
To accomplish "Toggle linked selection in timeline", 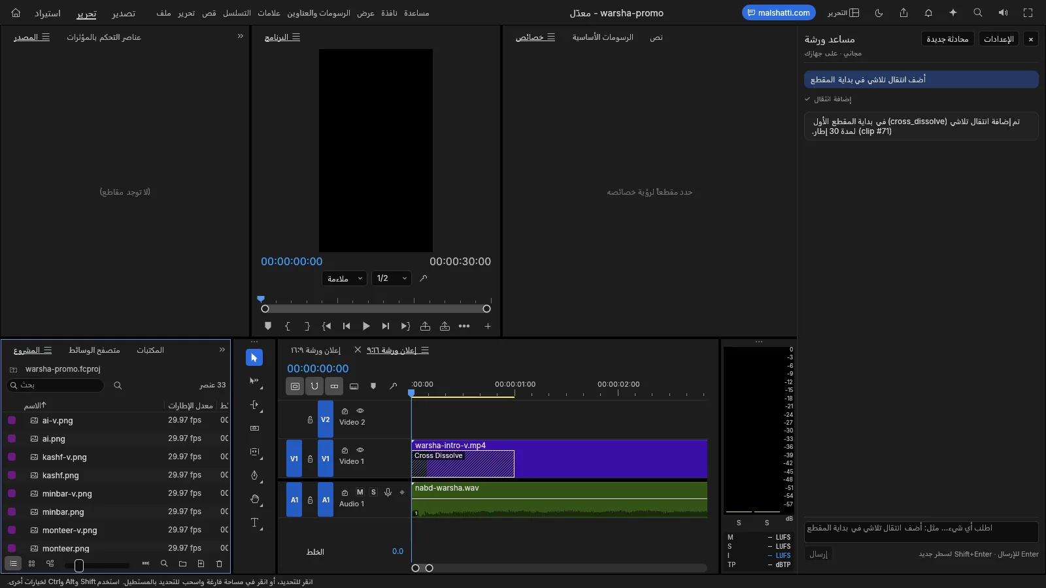I will (x=334, y=386).
